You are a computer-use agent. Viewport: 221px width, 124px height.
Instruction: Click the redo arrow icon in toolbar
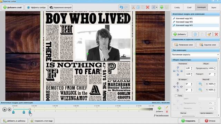click(126, 7)
